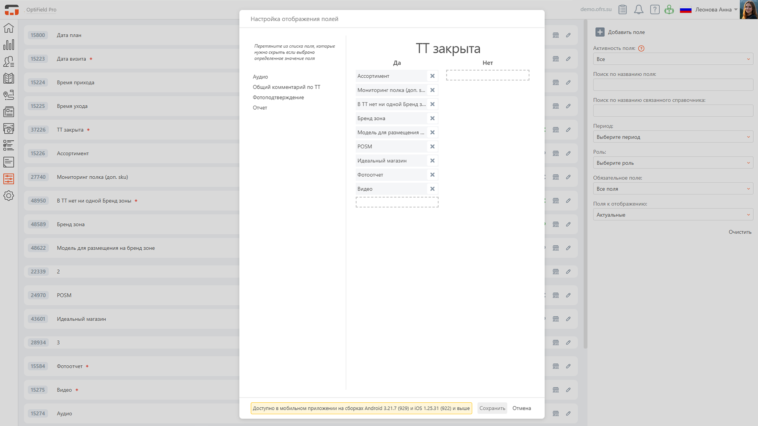Expand the Роль dropdown
The height and width of the screenshot is (426, 758).
click(x=673, y=163)
